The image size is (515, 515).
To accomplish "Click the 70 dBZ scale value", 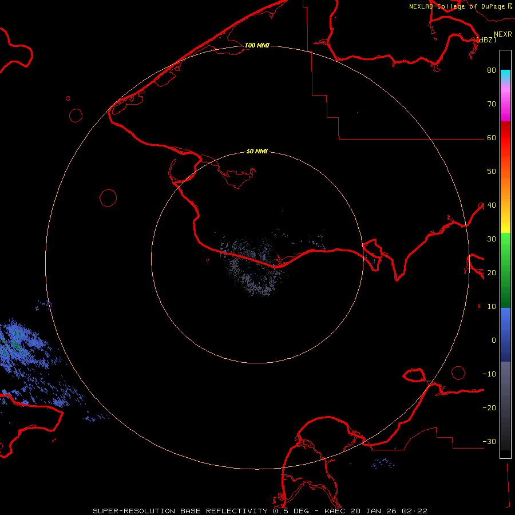I will [x=492, y=104].
